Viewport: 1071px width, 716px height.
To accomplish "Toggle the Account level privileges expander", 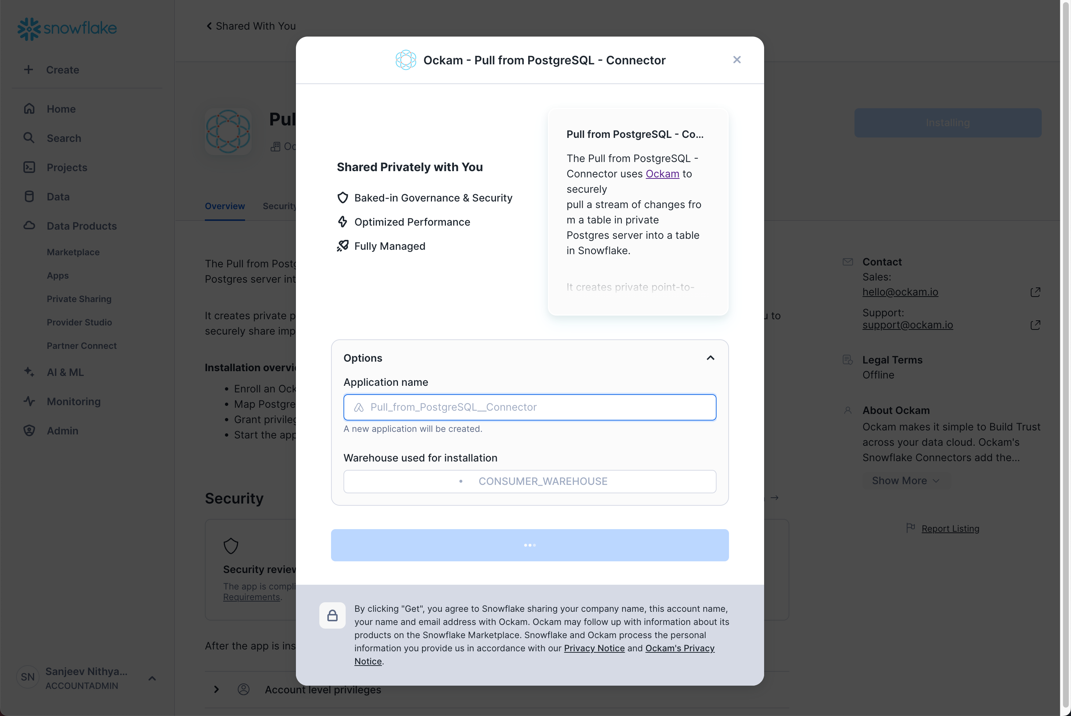I will point(217,689).
